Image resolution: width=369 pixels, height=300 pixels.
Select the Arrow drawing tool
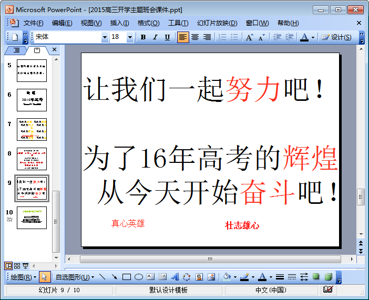pyautogui.click(x=115, y=277)
